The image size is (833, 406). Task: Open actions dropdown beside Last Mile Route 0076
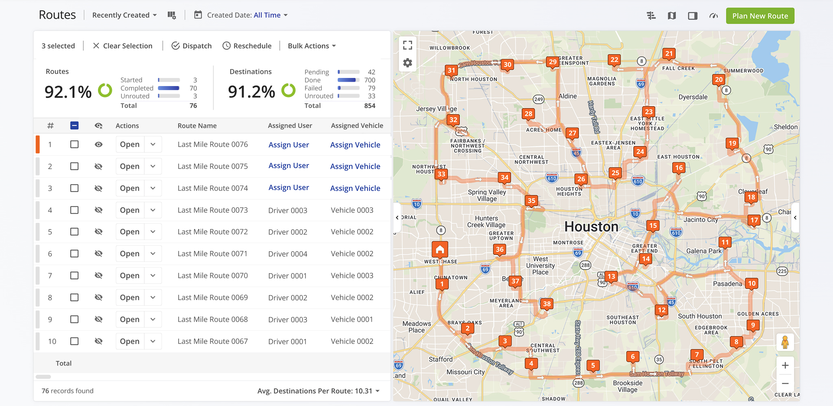coord(153,144)
